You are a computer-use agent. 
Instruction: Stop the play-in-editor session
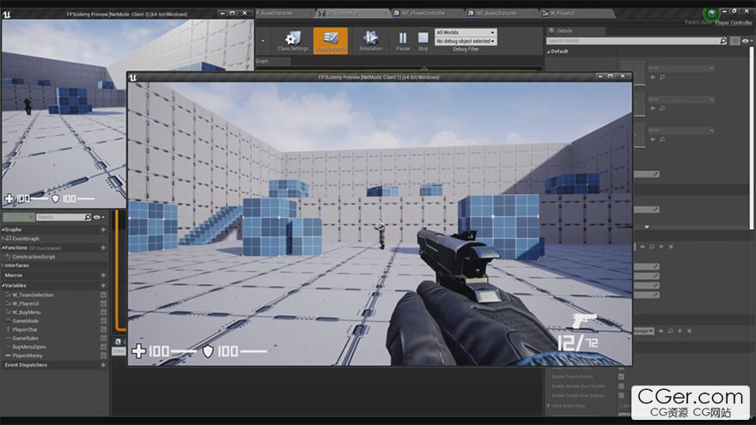coord(423,40)
